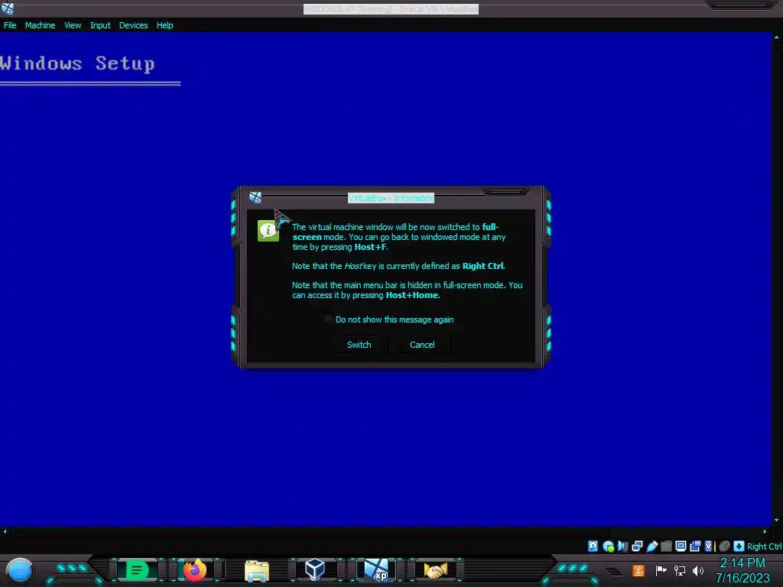The image size is (783, 587).
Task: Click the CPU virtualization status icon
Action: click(709, 546)
